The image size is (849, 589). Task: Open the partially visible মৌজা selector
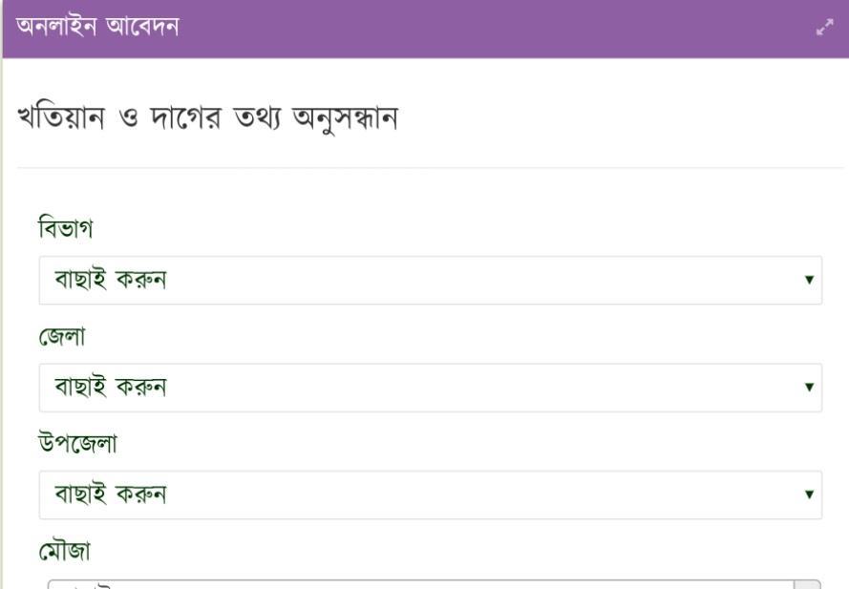(x=420, y=583)
